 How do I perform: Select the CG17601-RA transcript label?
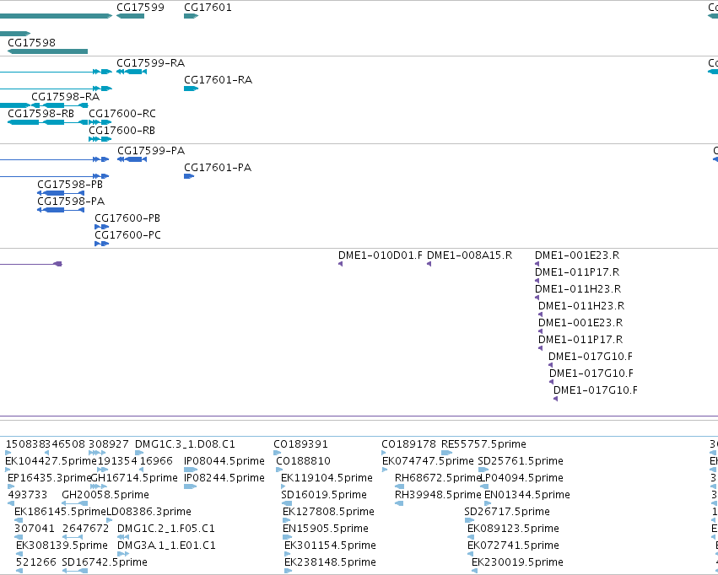pos(218,79)
